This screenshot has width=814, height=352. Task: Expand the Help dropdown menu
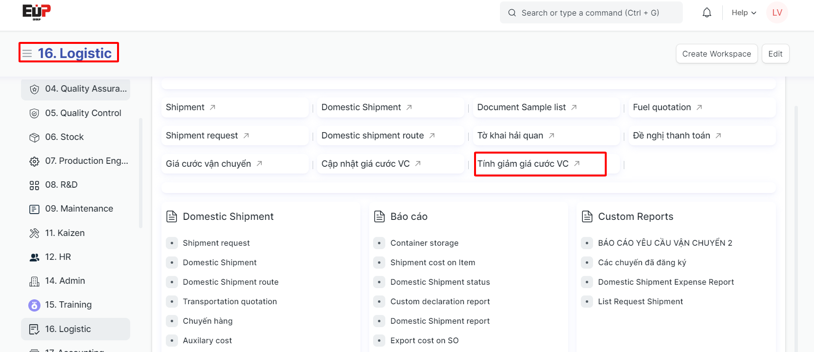point(743,13)
